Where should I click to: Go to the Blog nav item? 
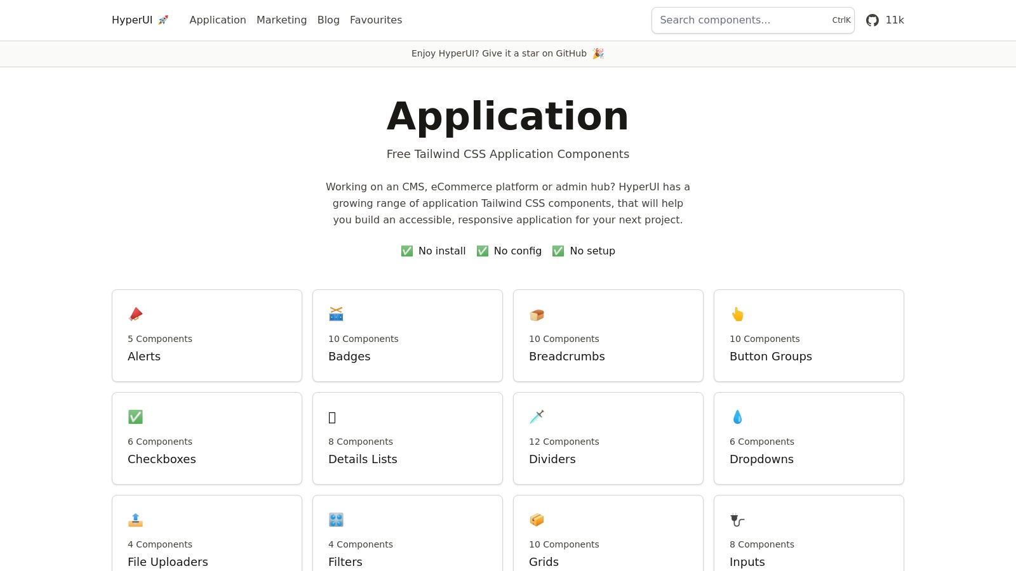click(328, 20)
